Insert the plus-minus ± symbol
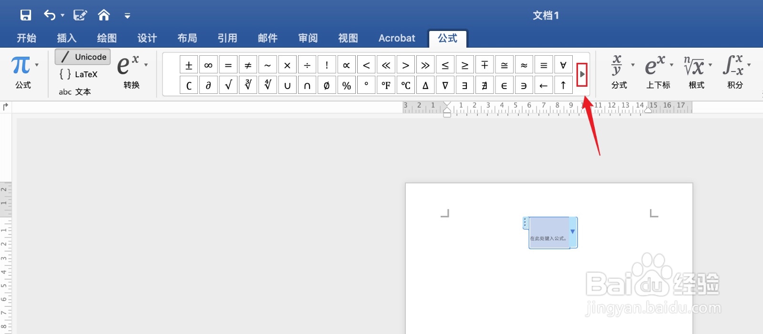This screenshot has width=763, height=334. click(x=189, y=65)
